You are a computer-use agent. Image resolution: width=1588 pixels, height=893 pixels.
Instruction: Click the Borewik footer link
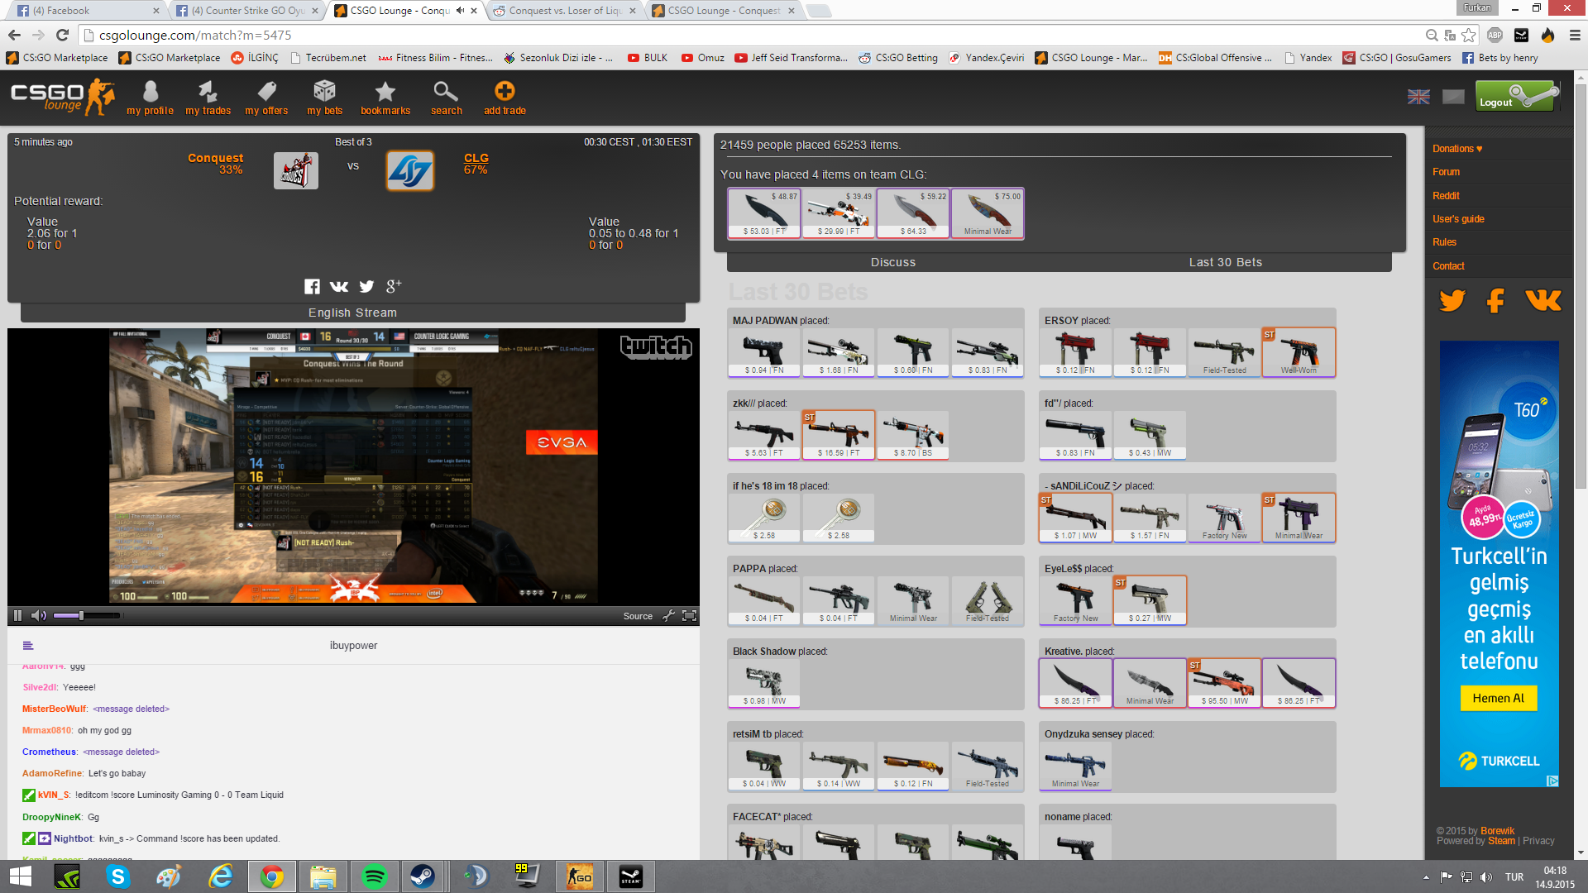click(1497, 831)
